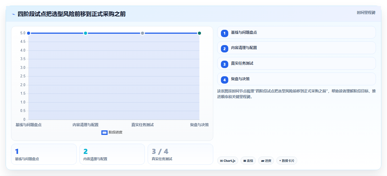Image resolution: width=387 pixels, height=176 pixels.
Task: Click the 时间里程碑 label in the header
Action: (366, 13)
